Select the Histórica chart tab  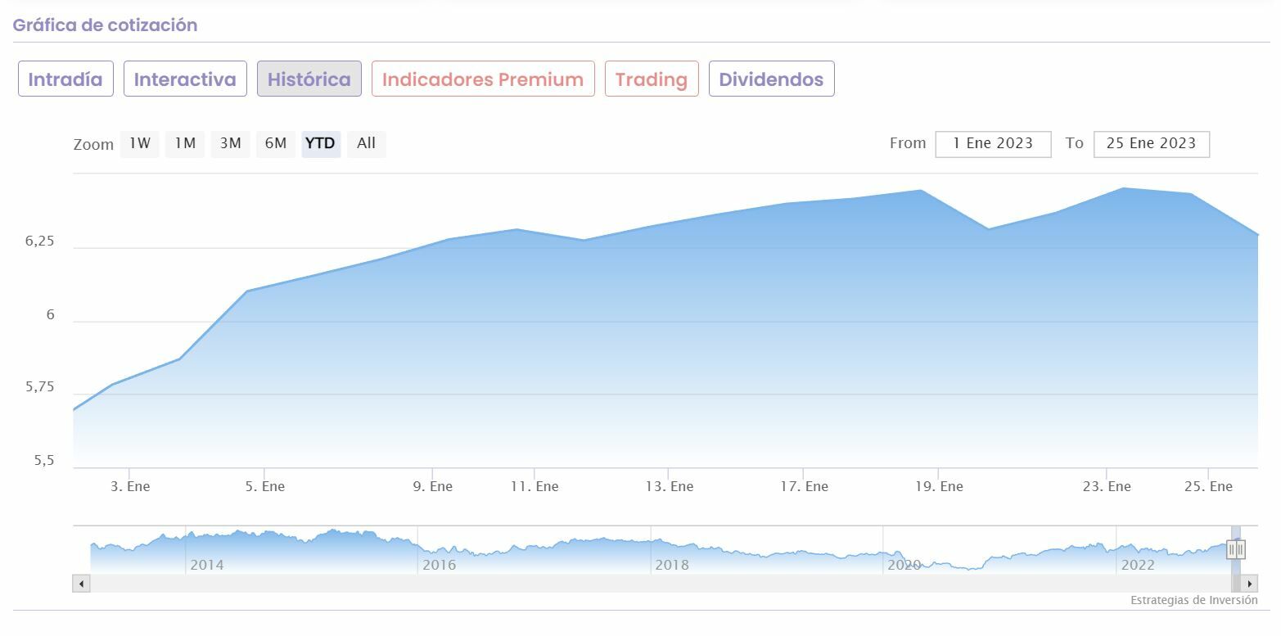[x=309, y=79]
